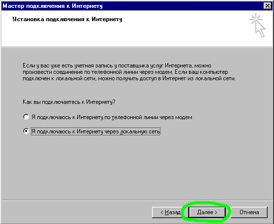Click the separator line above the navigation buttons
Screen dimensions: 274x224
pyautogui.click(x=137, y=200)
